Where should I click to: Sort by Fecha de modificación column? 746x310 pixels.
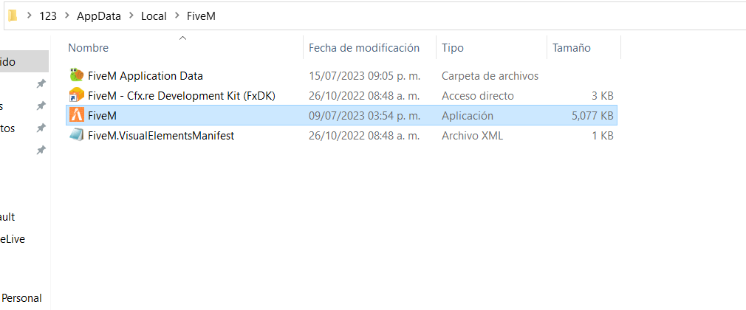pos(364,48)
